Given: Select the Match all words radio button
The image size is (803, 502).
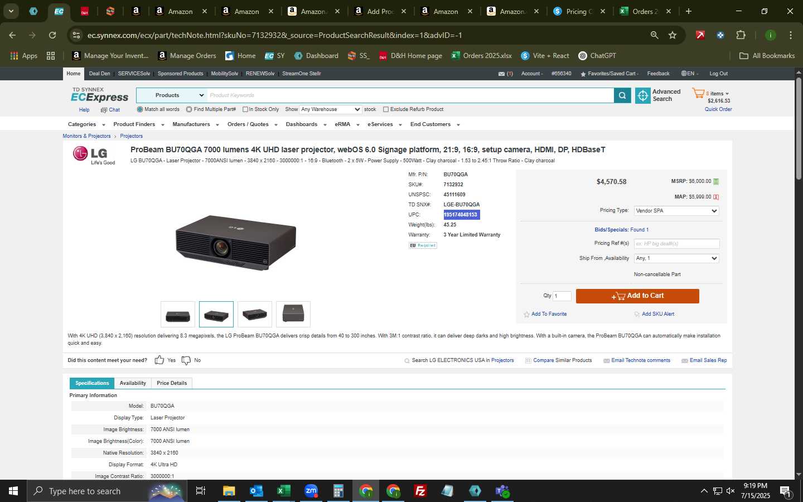Looking at the screenshot, I should [x=140, y=109].
